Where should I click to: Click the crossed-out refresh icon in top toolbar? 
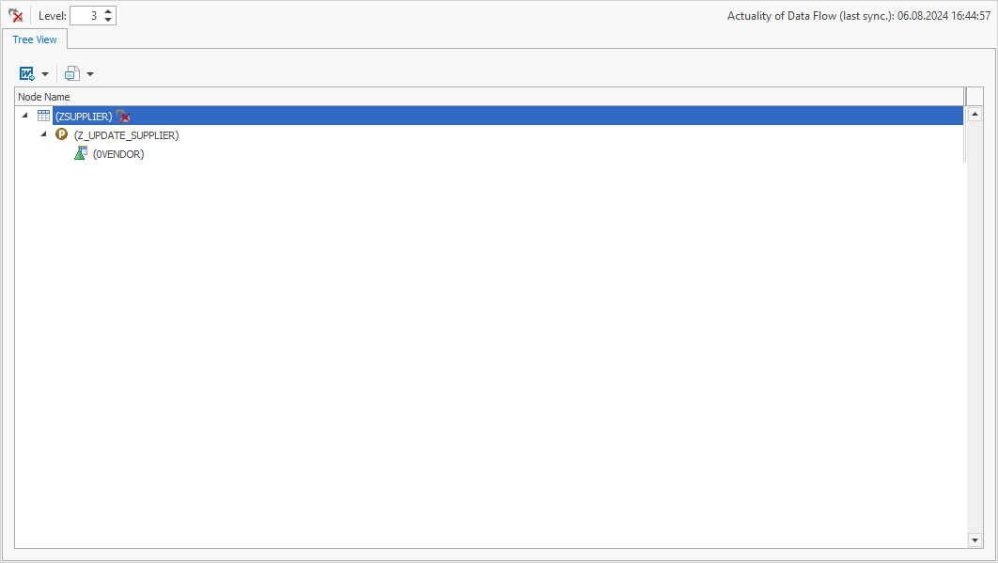coord(15,16)
